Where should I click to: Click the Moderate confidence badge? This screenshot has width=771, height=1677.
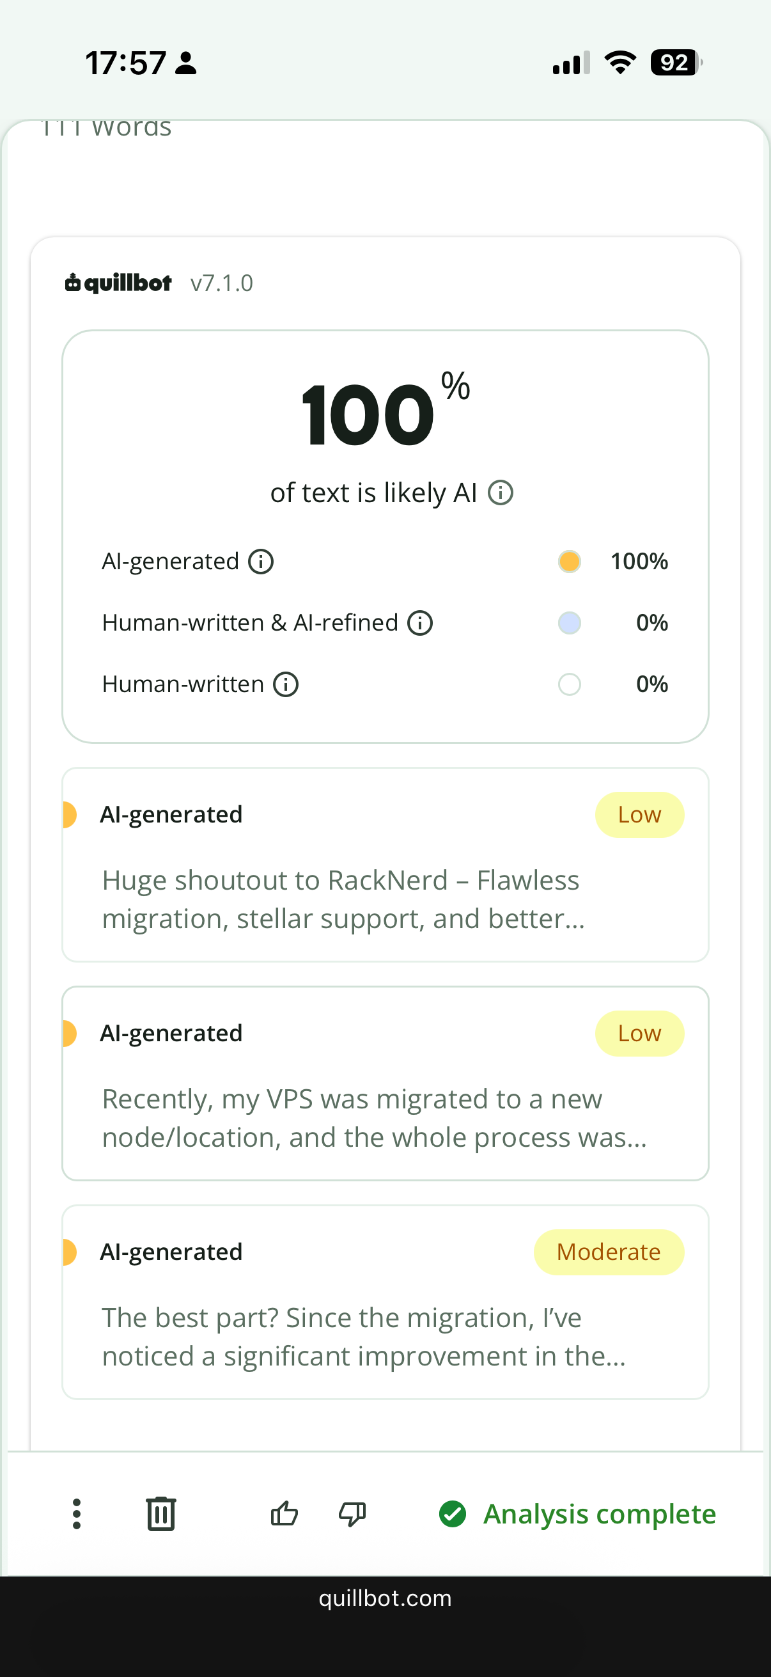(x=609, y=1252)
